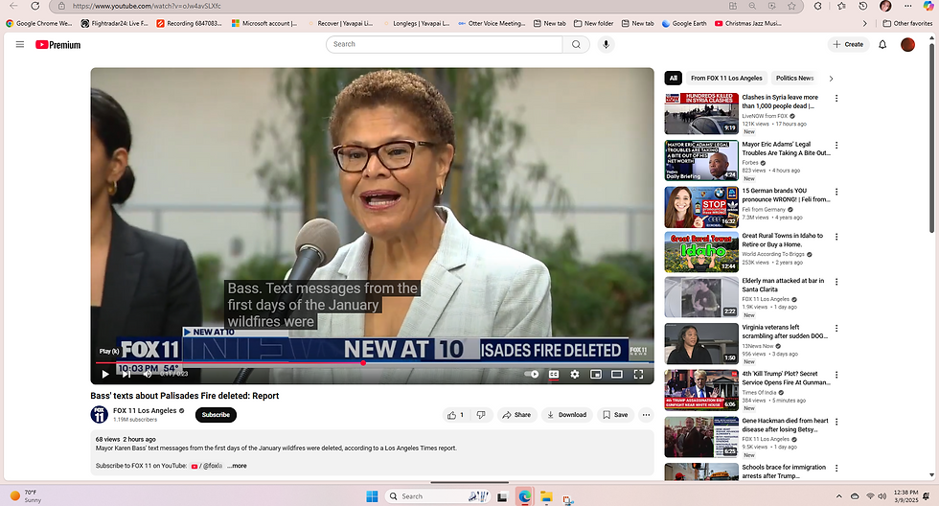Show more filter chips arrow

click(x=831, y=79)
